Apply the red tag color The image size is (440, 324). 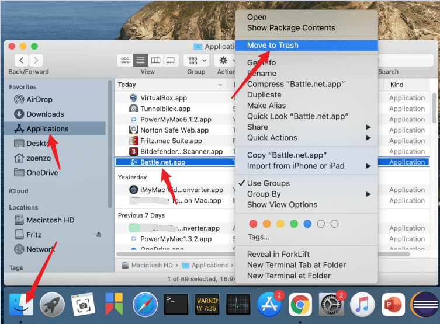253,224
